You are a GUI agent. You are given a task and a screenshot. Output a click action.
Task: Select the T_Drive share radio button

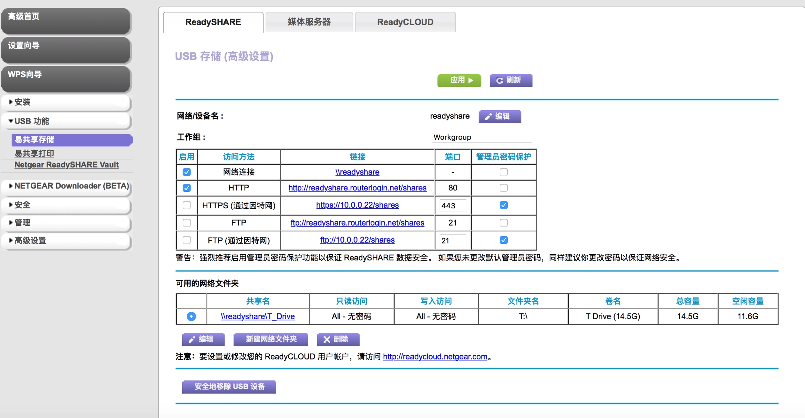(x=191, y=316)
